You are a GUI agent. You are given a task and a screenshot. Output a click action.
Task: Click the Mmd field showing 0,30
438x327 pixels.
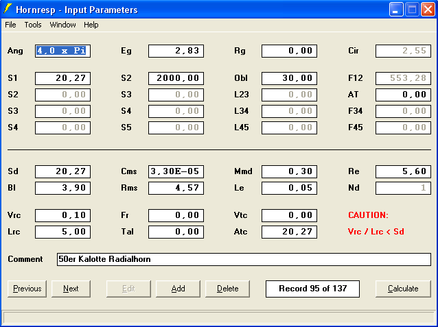coord(290,171)
